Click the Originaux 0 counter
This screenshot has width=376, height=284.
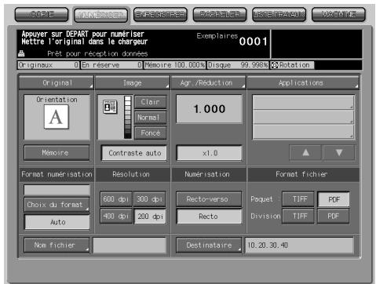tap(49, 65)
